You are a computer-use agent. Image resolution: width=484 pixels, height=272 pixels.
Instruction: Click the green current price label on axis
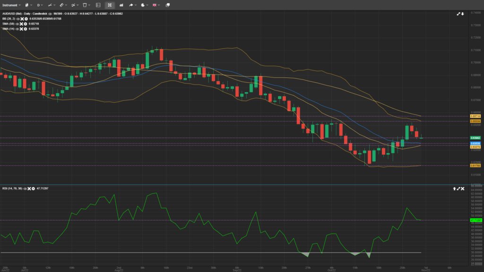475,137
